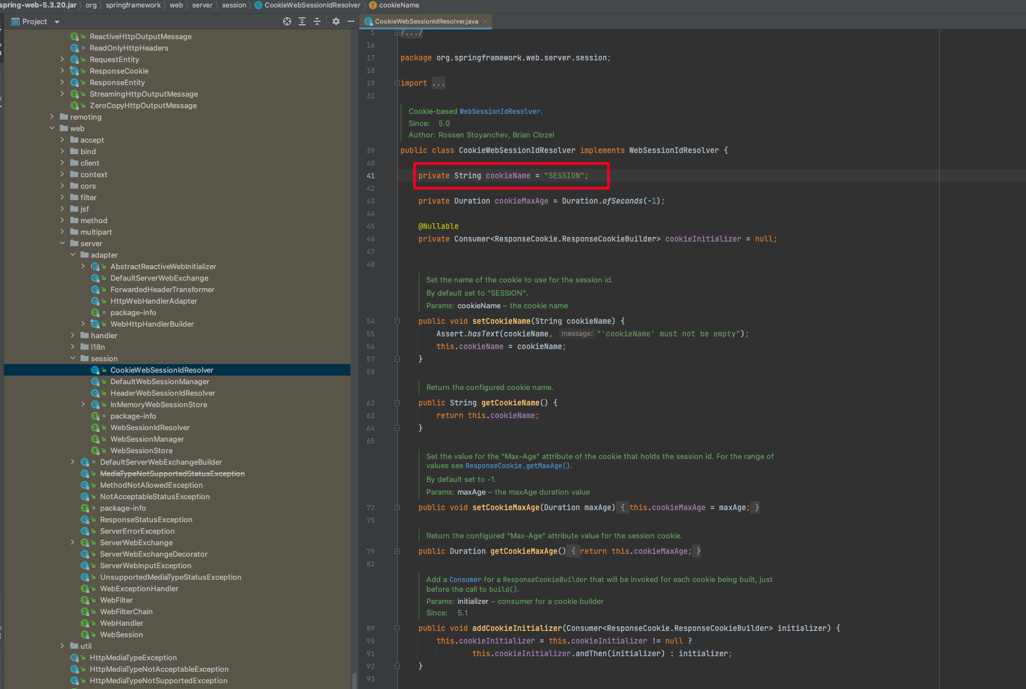Click the springframework breadcrumb
Viewport: 1026px width, 689px height.
click(x=133, y=5)
